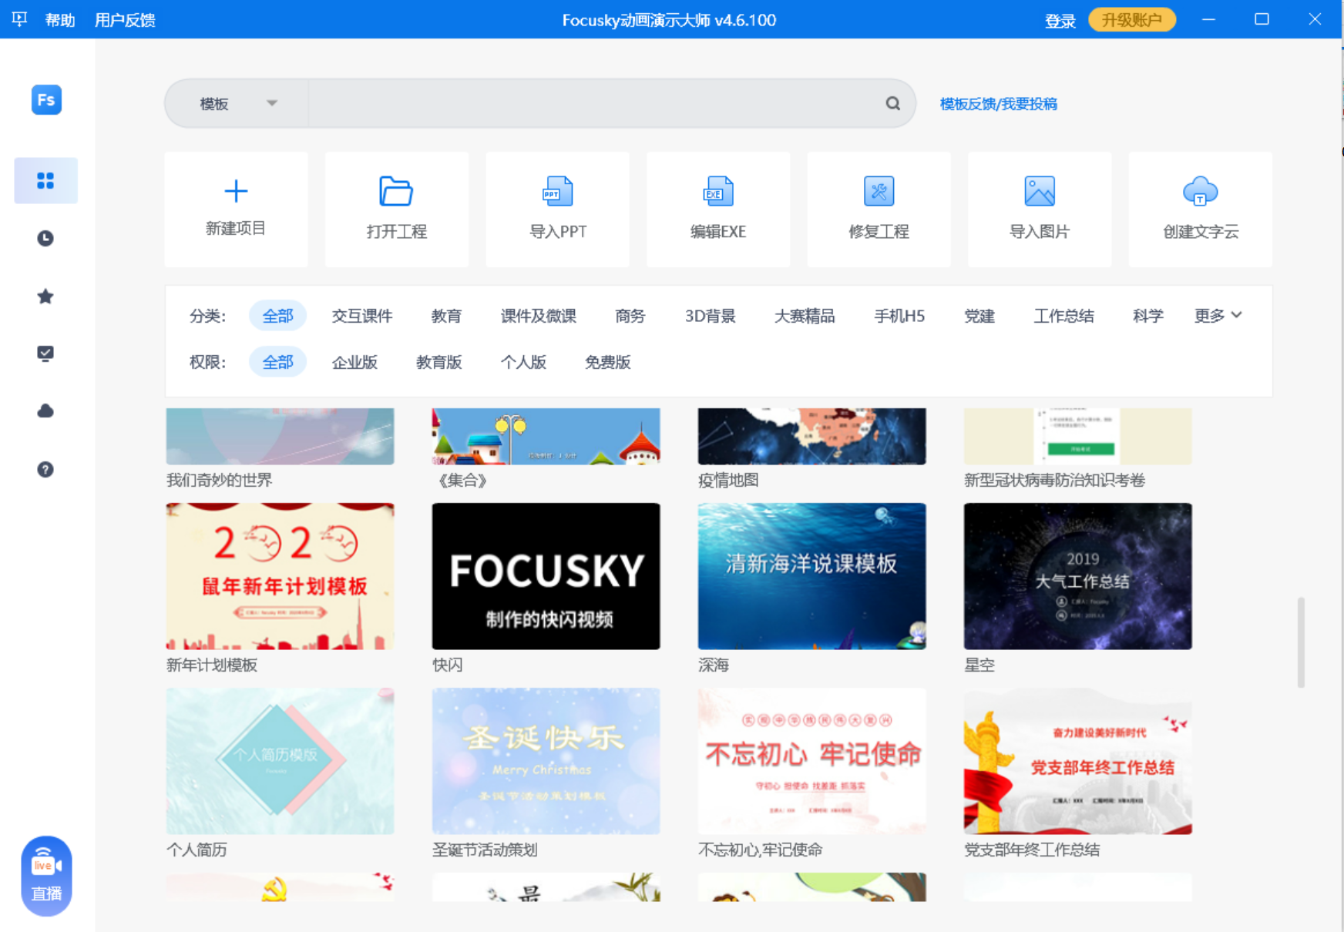Filter by 工作总结 category
Screen dimensions: 1344x932
pyautogui.click(x=1063, y=316)
